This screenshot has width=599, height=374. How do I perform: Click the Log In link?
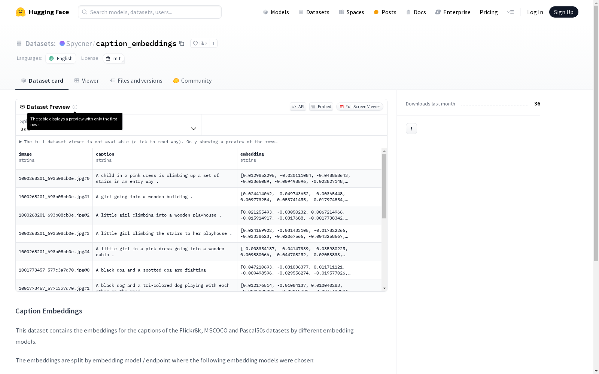(535, 12)
